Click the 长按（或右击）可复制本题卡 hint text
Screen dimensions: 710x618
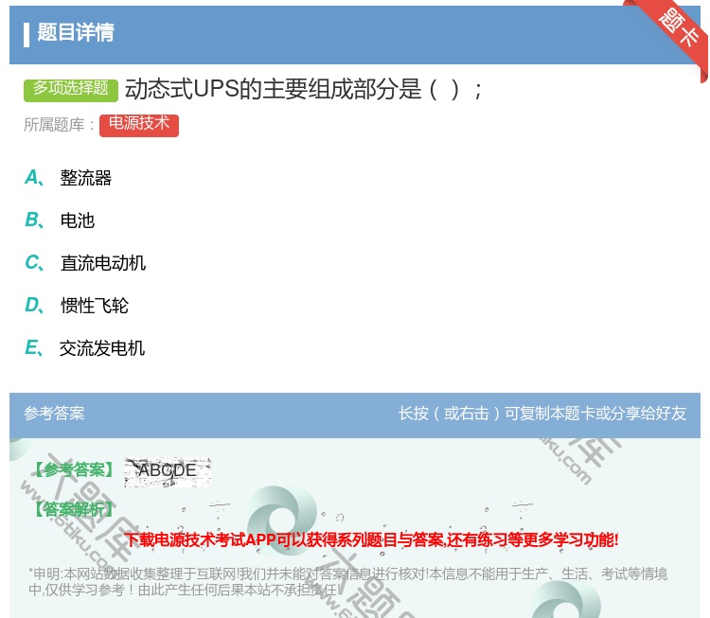click(542, 414)
